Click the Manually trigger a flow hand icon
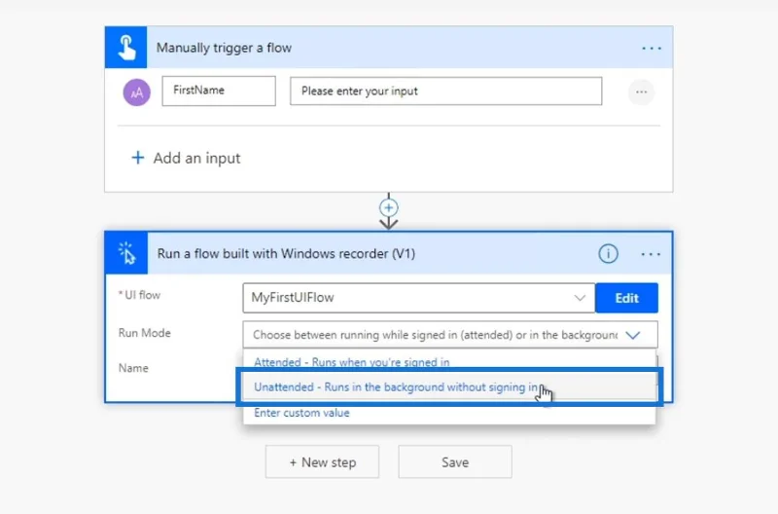The height and width of the screenshot is (514, 778). click(x=126, y=47)
